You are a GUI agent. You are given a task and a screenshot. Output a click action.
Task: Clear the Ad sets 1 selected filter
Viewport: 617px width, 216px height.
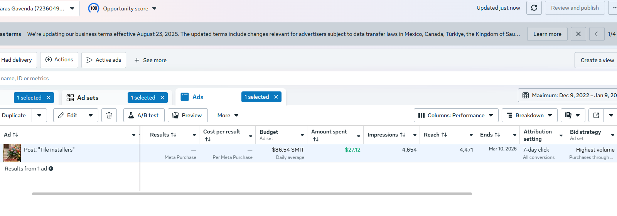(x=162, y=98)
